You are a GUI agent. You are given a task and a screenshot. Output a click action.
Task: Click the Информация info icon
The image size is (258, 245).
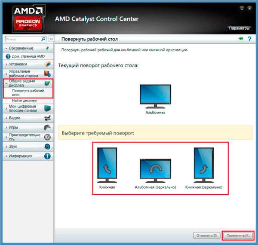point(47,156)
